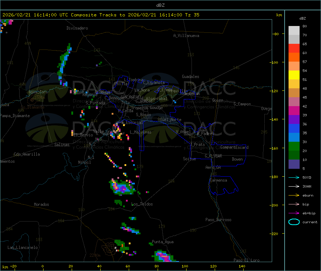Click the 'dBZ' title in the top header bar
The image size is (321, 271).
[160, 5]
